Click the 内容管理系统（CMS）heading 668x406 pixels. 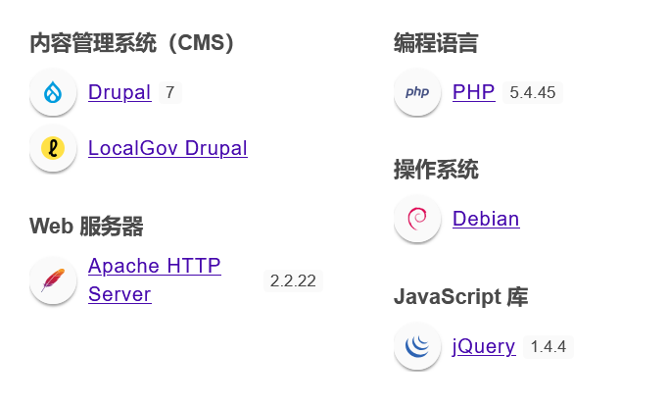132,43
